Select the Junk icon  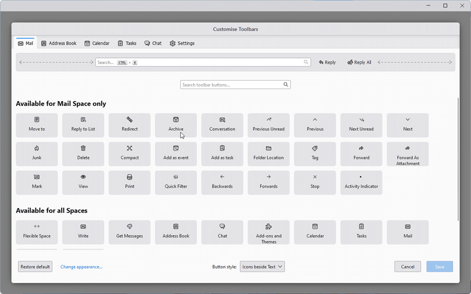pos(36,154)
